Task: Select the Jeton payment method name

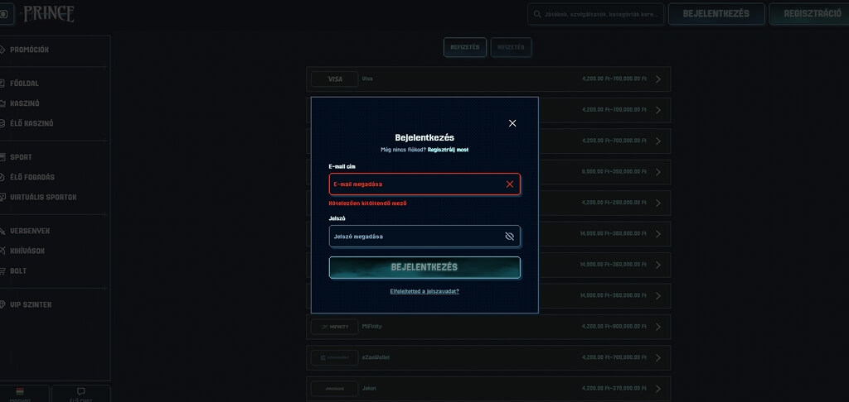Action: point(369,388)
